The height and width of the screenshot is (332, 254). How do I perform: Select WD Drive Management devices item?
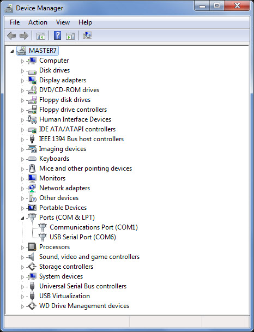click(84, 306)
